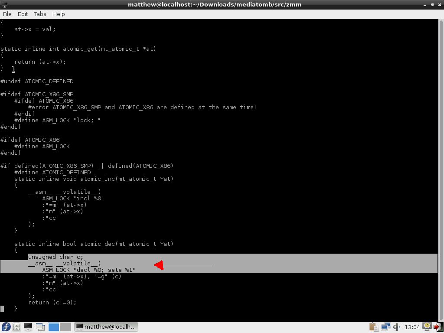Image resolution: width=444 pixels, height=333 pixels.
Task: Close the terminal window
Action: pos(440,5)
